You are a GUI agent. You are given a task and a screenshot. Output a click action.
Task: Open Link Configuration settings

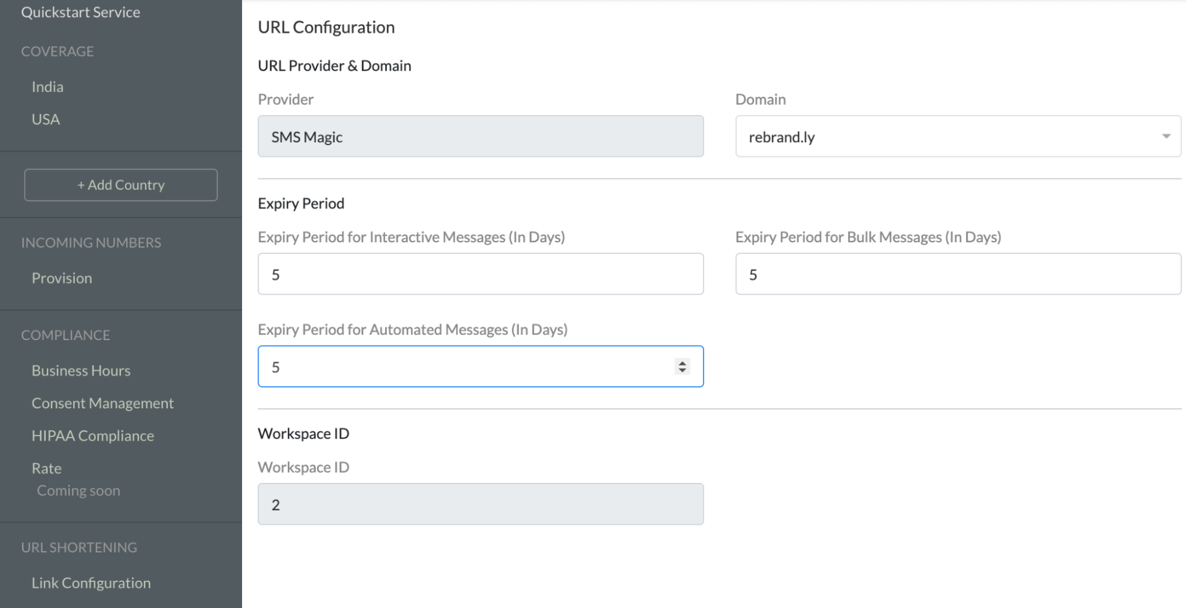(x=91, y=583)
